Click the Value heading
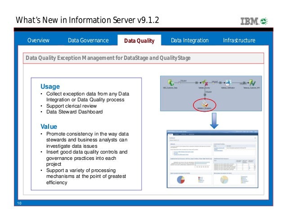The image size is (287, 222). 49,127
